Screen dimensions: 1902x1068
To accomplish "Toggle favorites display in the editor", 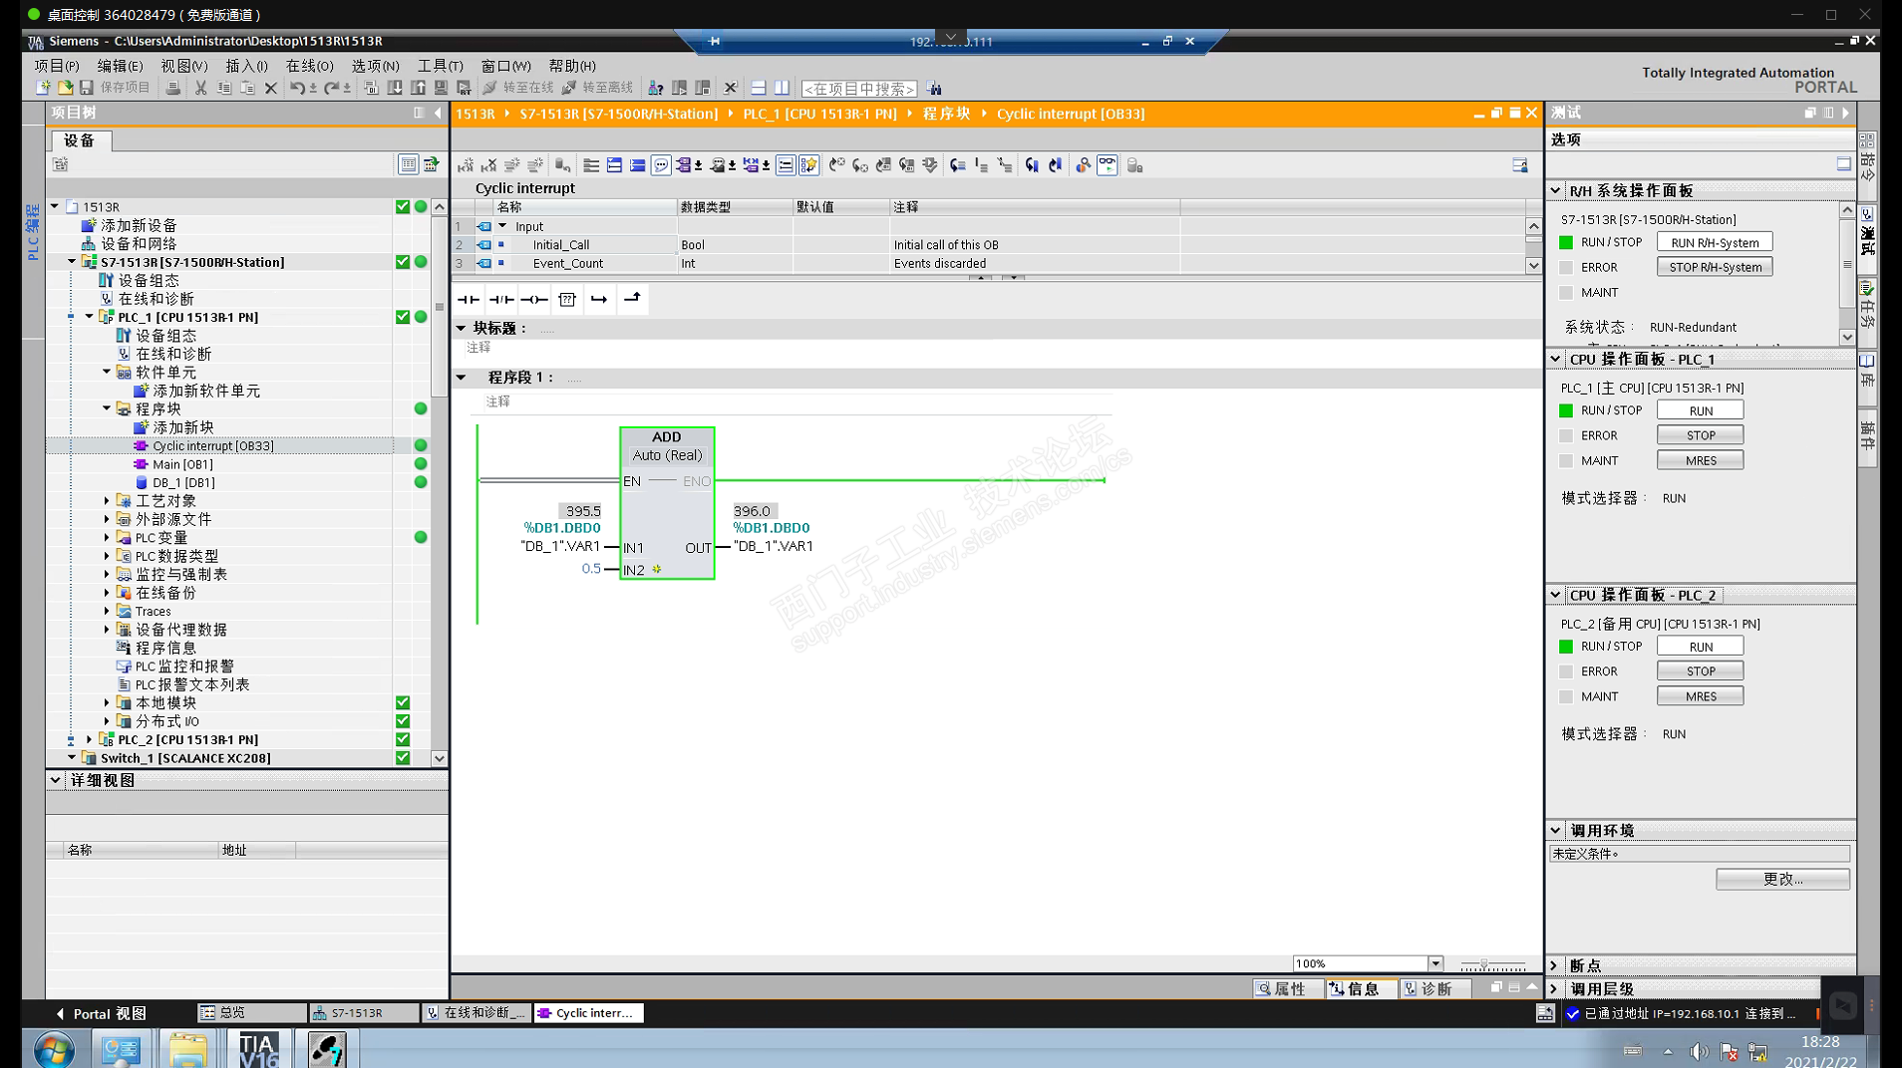I will (x=809, y=165).
